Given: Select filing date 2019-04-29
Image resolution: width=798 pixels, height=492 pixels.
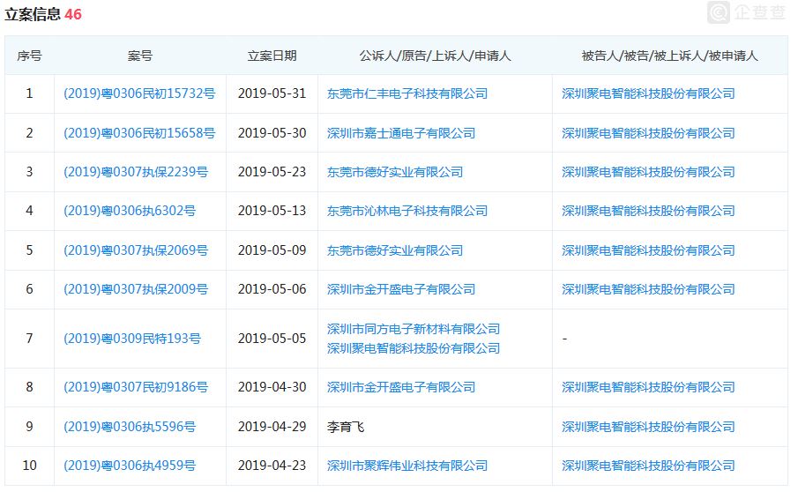Looking at the screenshot, I should pyautogui.click(x=272, y=427).
